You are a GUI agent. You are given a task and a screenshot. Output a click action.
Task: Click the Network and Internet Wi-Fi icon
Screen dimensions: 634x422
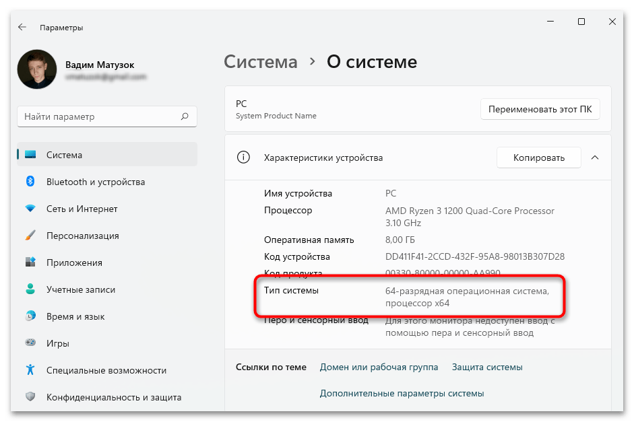[x=30, y=209]
